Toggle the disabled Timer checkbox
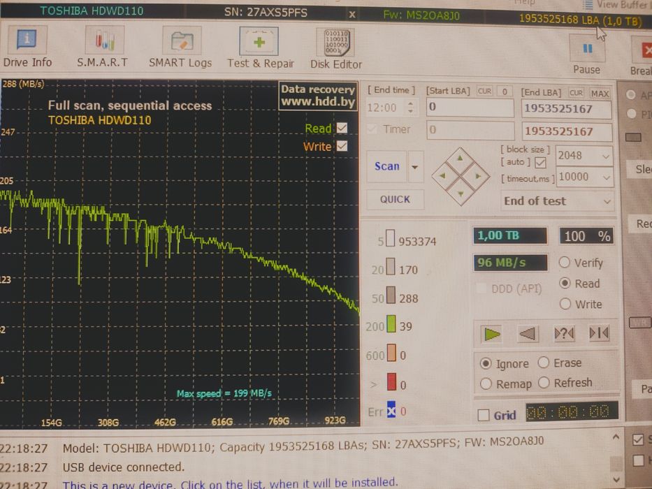This screenshot has height=489, width=652. 372,129
